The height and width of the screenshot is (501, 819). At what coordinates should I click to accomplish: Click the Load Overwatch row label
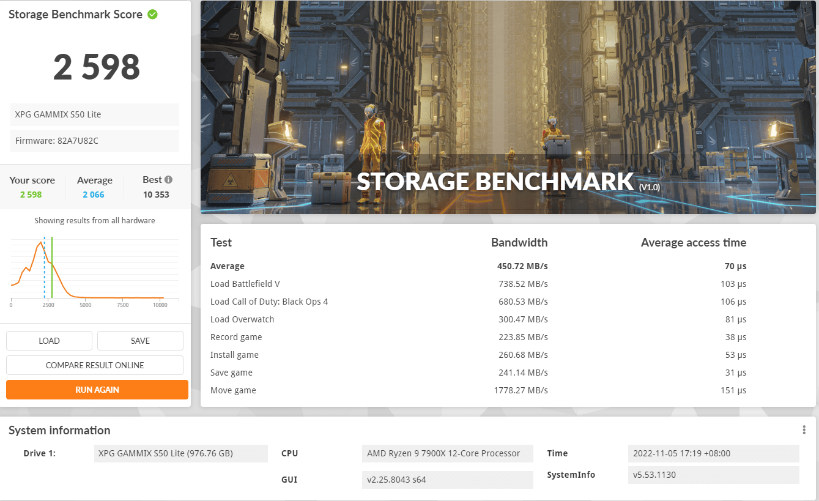tap(242, 319)
